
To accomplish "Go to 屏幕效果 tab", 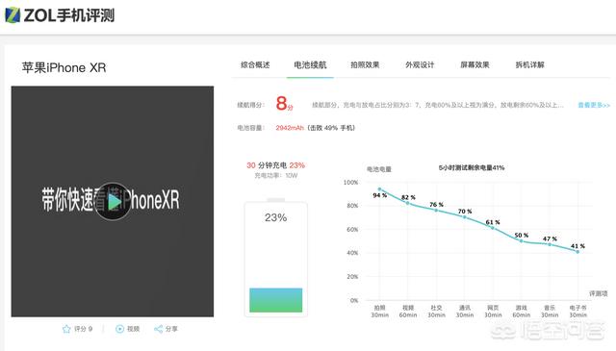I will (475, 64).
